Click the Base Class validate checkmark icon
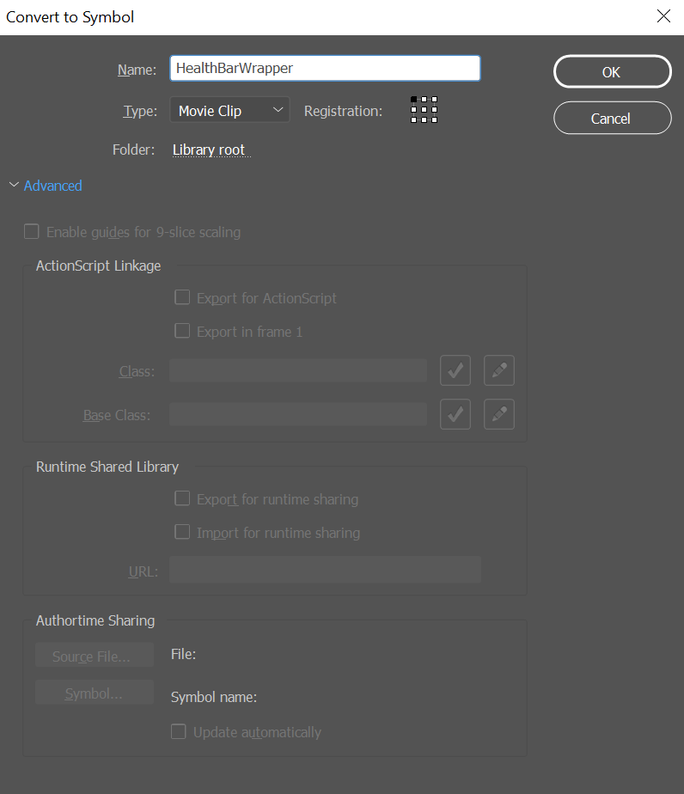This screenshot has width=684, height=794. point(455,414)
